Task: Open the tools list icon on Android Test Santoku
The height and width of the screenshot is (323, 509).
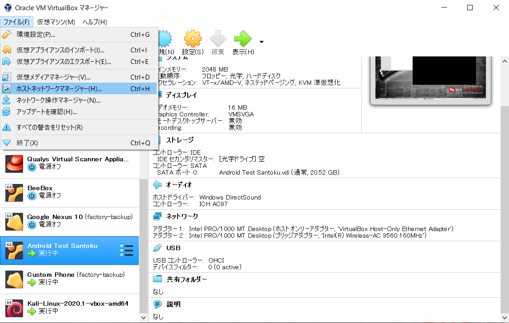Action: [x=126, y=250]
